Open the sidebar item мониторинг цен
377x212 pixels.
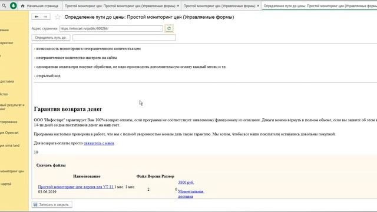(12, 171)
